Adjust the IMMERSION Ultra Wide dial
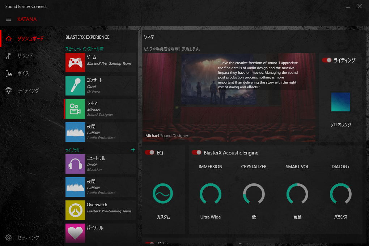Viewport: 369px width, 246px height. [x=211, y=194]
